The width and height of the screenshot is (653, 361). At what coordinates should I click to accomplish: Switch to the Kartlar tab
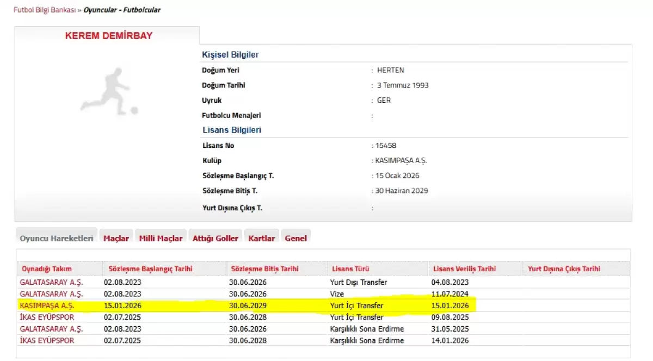click(261, 238)
